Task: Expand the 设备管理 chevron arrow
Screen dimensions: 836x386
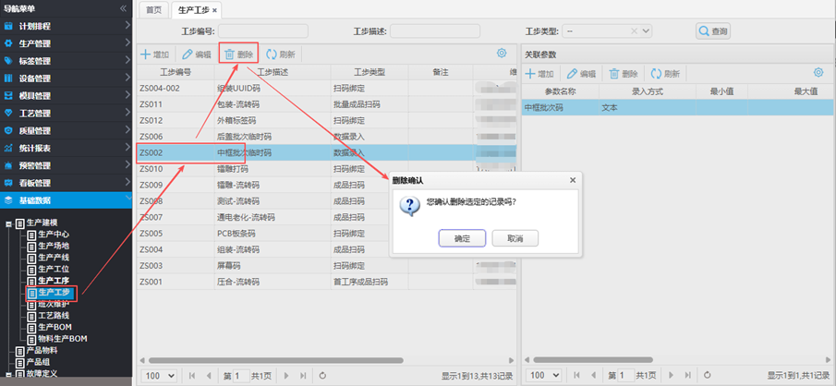Action: (x=127, y=78)
